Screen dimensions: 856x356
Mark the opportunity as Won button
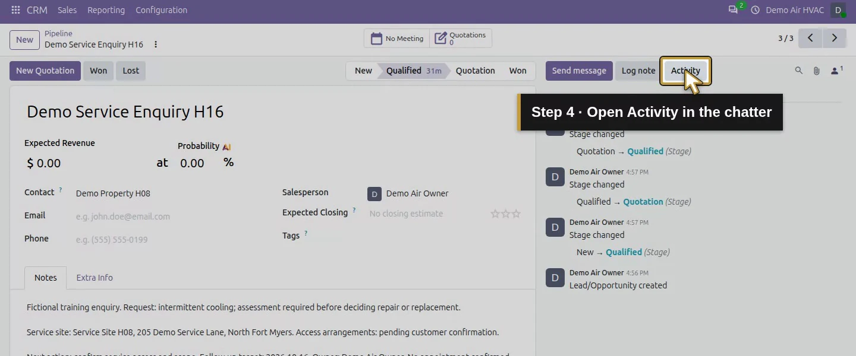point(99,71)
